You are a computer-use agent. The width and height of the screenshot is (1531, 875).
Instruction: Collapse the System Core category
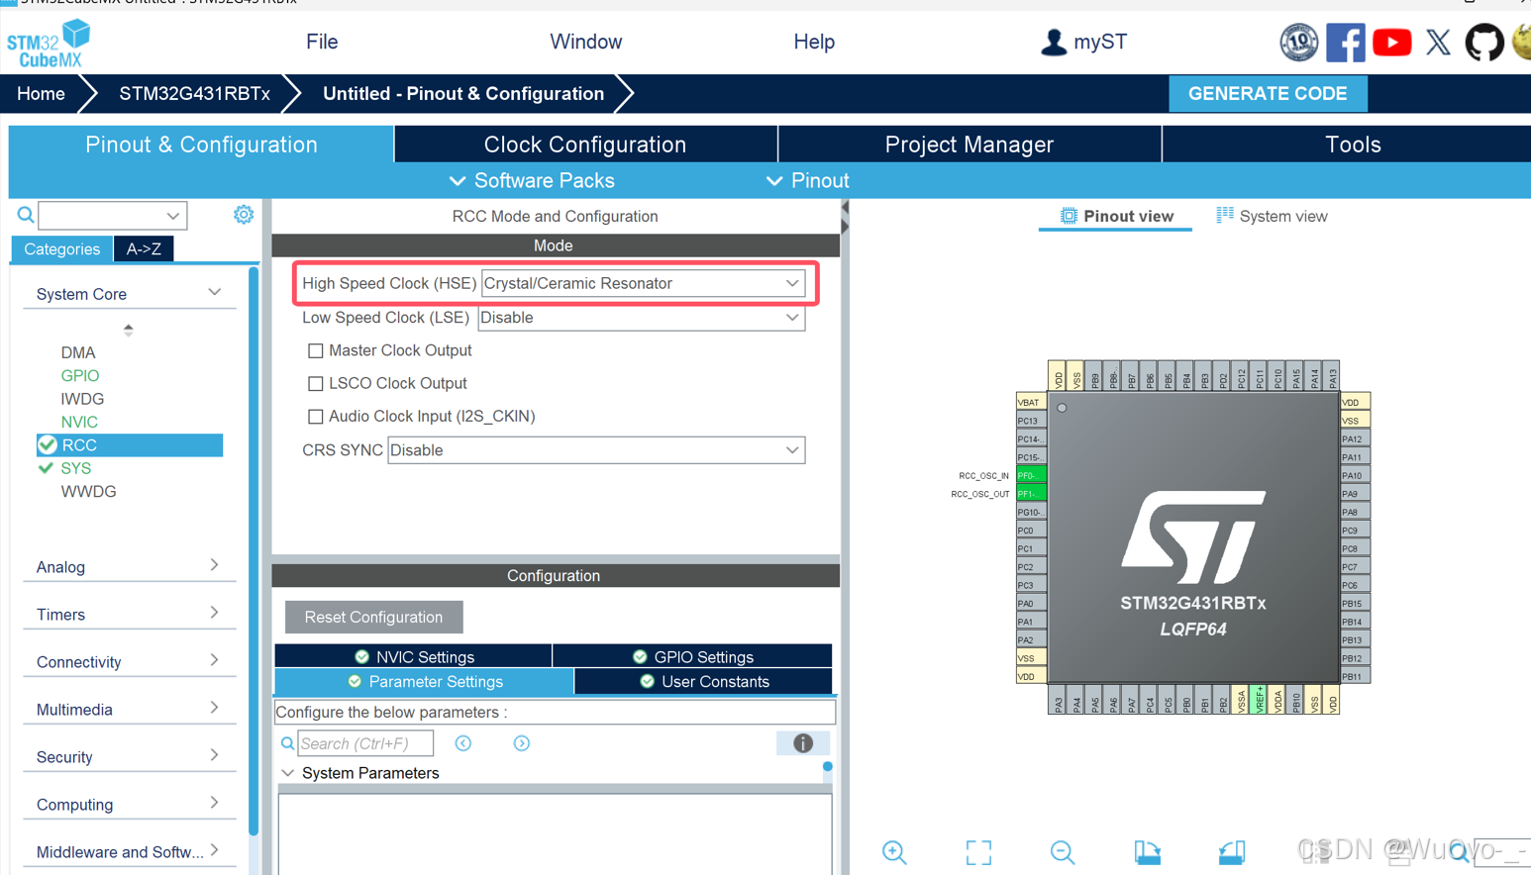tap(214, 293)
